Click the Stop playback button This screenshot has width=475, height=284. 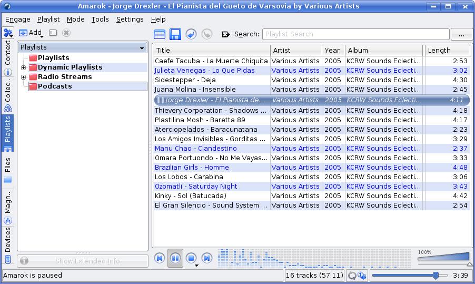pos(191,258)
